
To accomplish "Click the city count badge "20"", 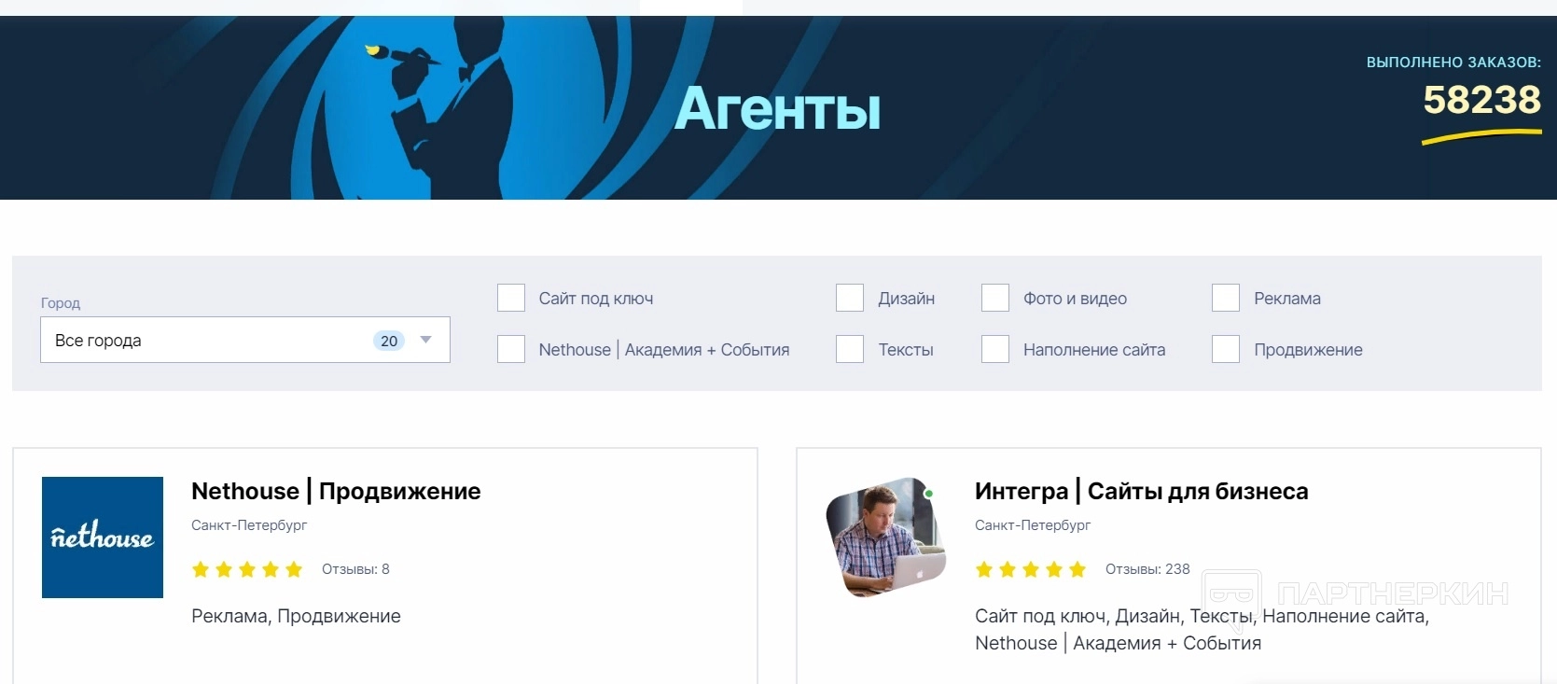I will point(389,341).
